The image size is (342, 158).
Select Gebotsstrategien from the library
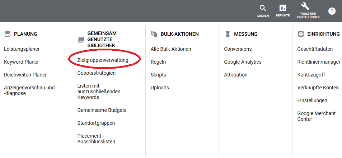(96, 73)
